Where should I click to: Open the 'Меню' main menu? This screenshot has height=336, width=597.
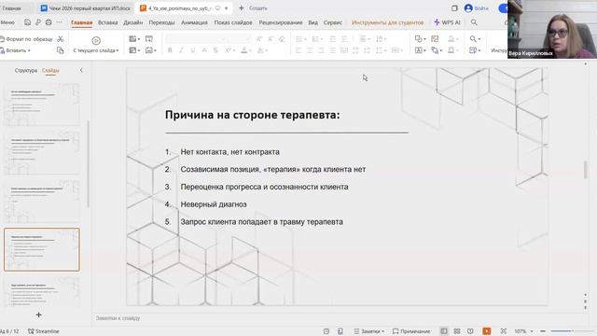(x=7, y=22)
